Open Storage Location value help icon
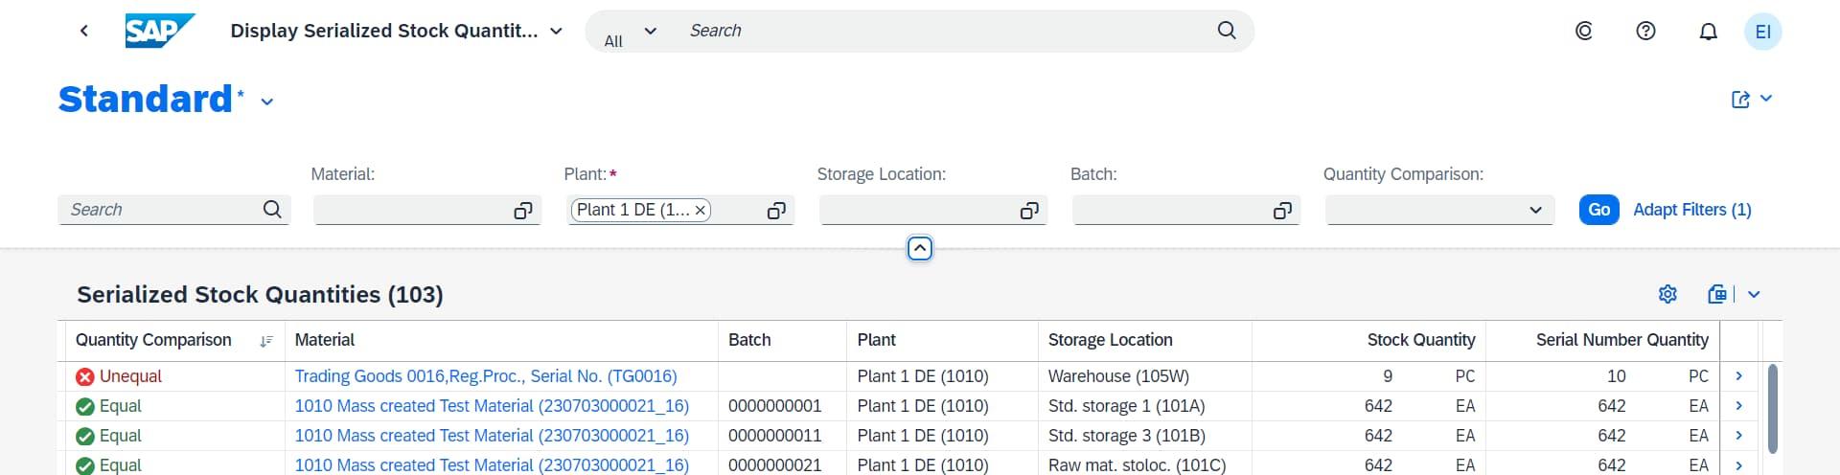 [1029, 211]
